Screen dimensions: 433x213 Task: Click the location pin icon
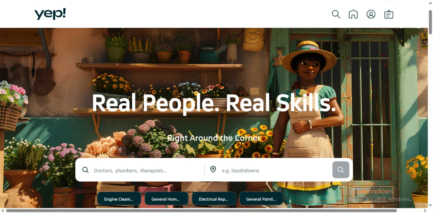(x=213, y=169)
